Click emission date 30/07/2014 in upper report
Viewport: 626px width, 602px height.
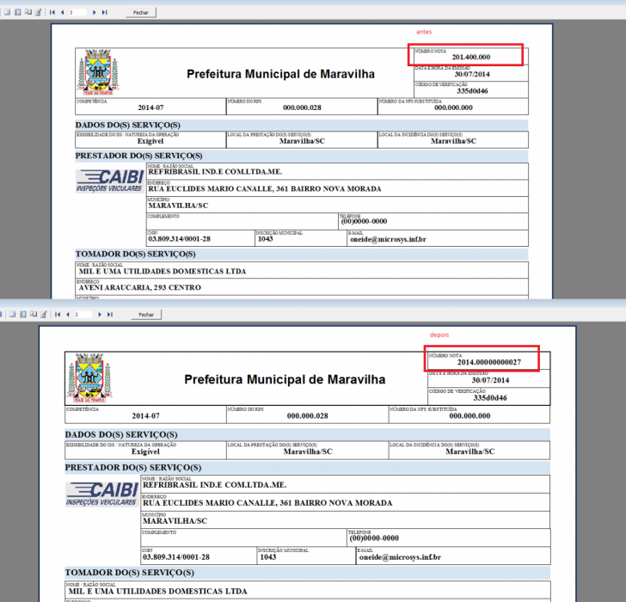pyautogui.click(x=472, y=74)
